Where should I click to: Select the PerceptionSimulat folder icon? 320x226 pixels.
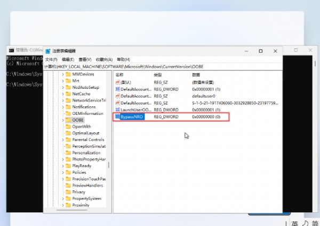click(x=68, y=146)
